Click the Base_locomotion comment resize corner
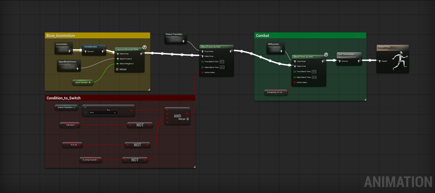 149,89
